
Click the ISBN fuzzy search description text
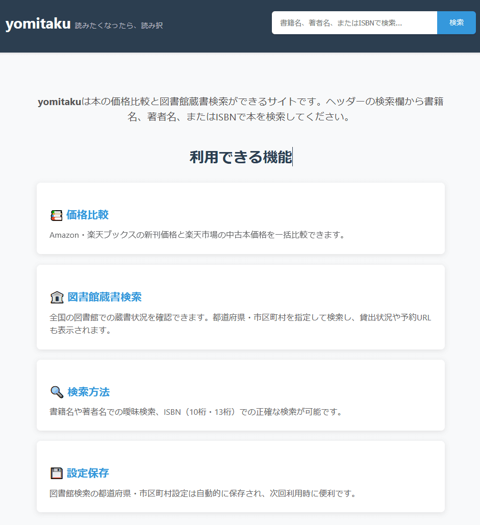point(195,412)
